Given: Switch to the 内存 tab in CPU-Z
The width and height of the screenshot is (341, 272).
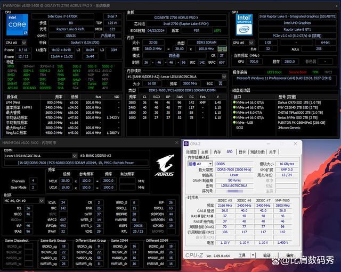Looking at the screenshot, I should (217, 151).
